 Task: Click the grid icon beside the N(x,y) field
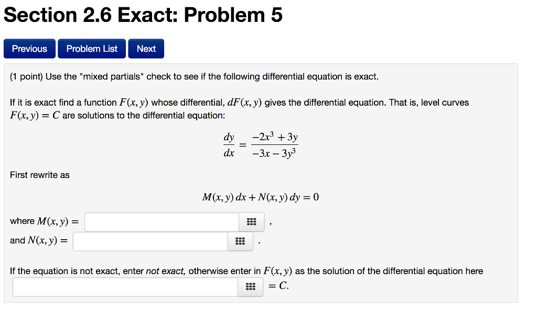tap(240, 241)
